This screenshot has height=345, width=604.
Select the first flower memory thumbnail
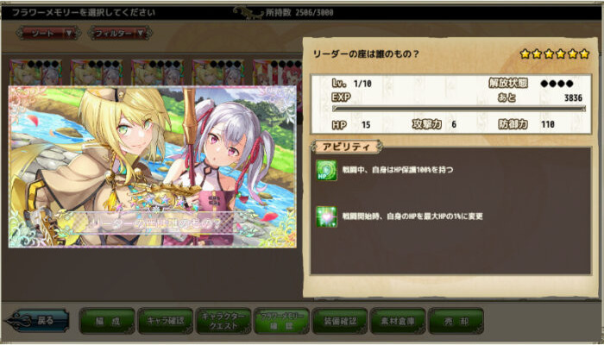coord(36,72)
